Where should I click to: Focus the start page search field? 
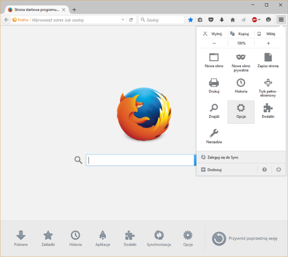[x=140, y=160]
